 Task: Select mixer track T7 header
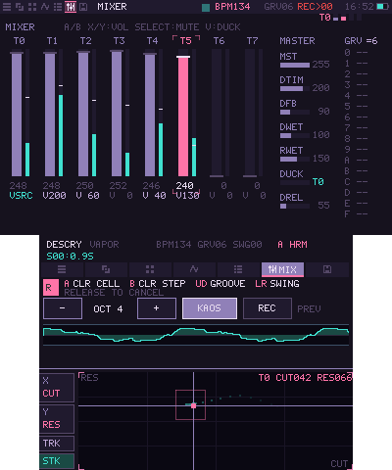253,41
